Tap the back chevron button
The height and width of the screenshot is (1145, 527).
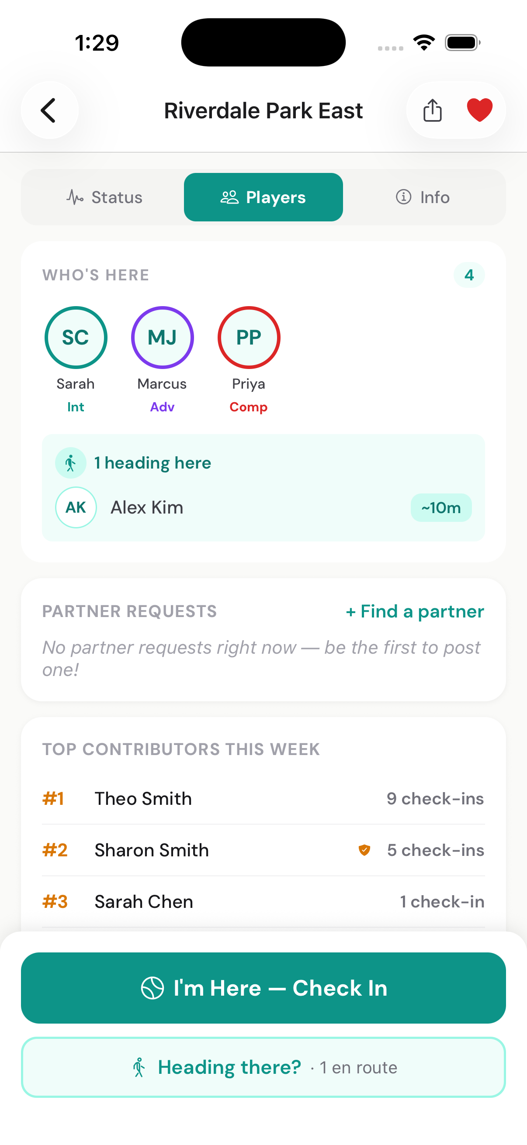49,110
